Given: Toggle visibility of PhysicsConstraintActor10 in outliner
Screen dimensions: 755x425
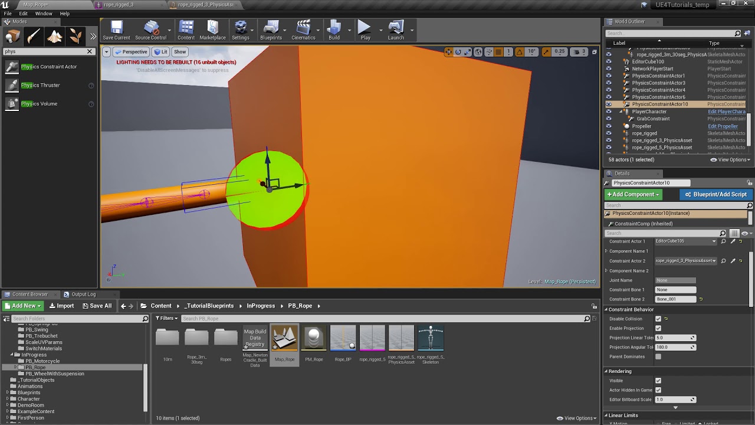Looking at the screenshot, I should (609, 104).
